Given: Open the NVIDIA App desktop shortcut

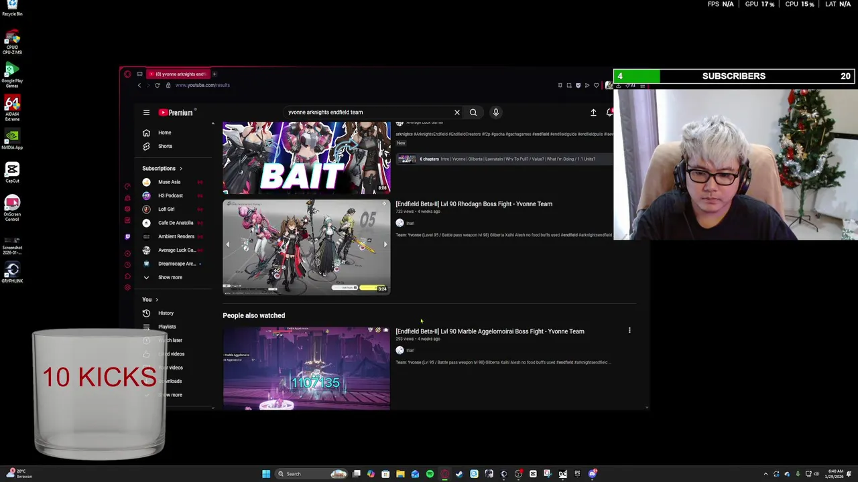Looking at the screenshot, I should click(x=12, y=139).
